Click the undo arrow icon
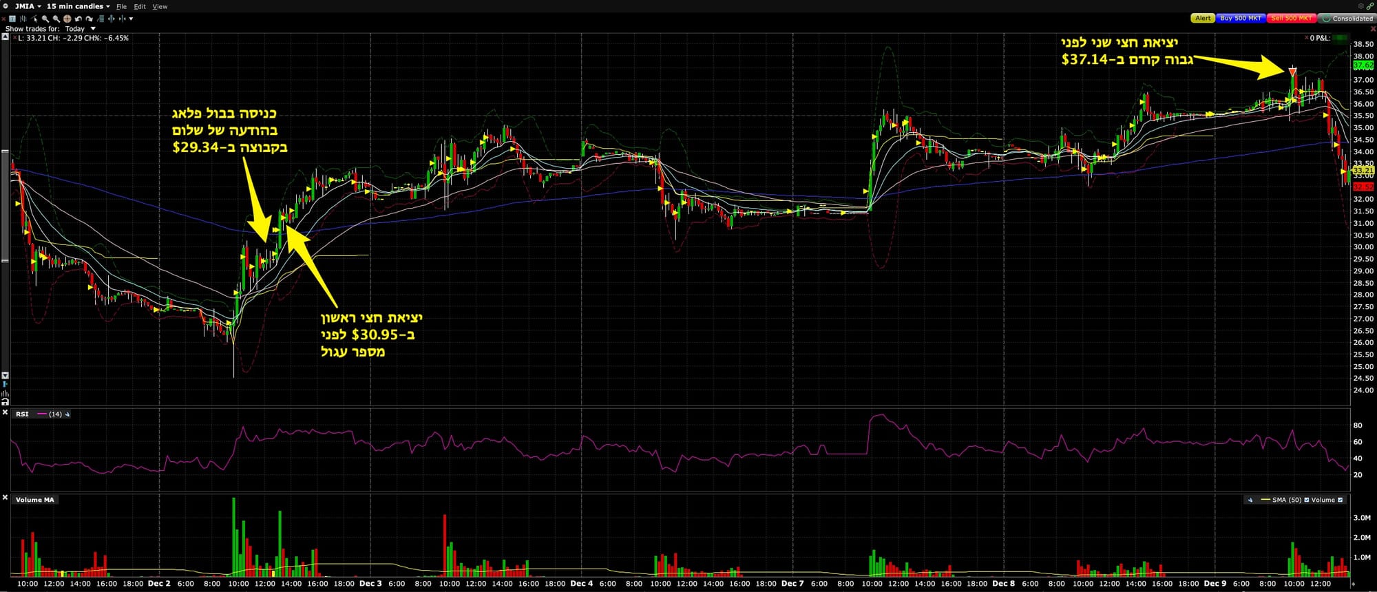Image resolution: width=1377 pixels, height=592 pixels. (78, 19)
